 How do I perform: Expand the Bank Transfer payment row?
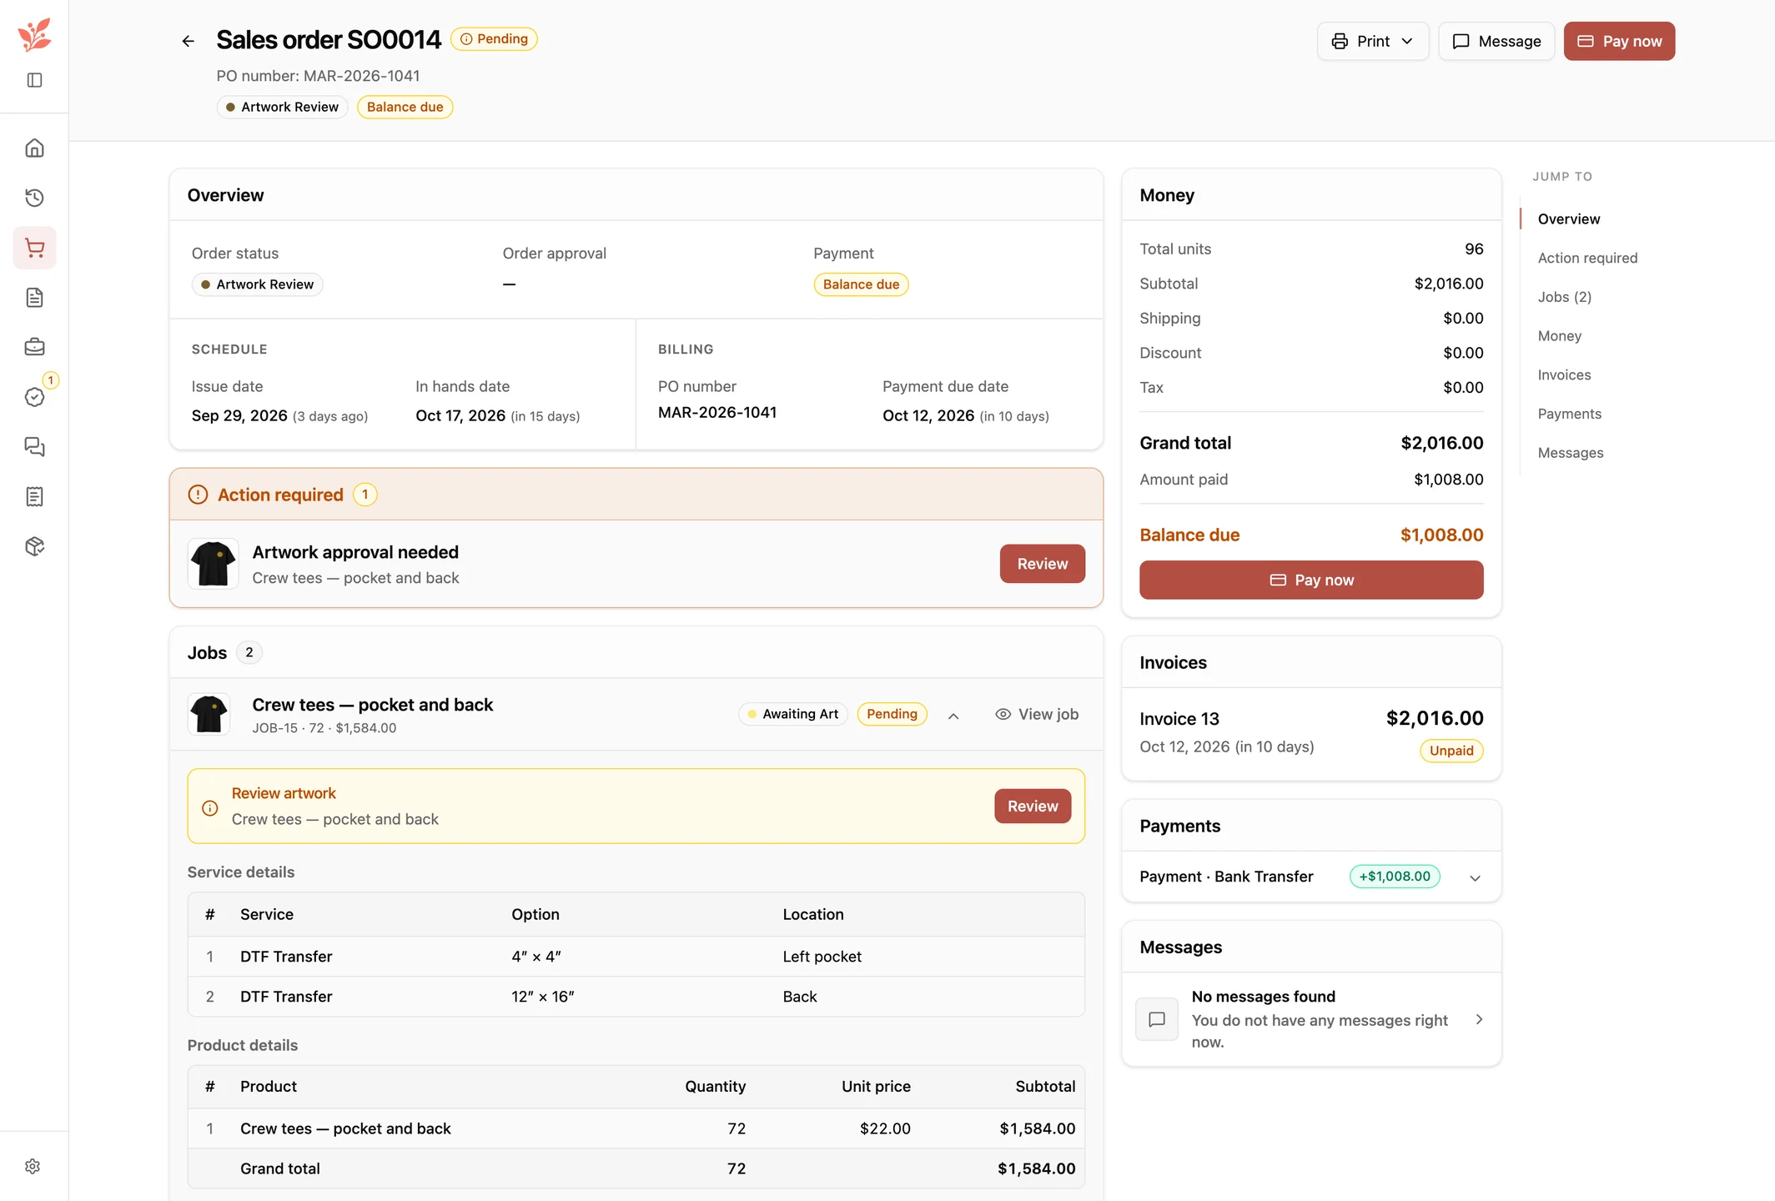pos(1475,877)
